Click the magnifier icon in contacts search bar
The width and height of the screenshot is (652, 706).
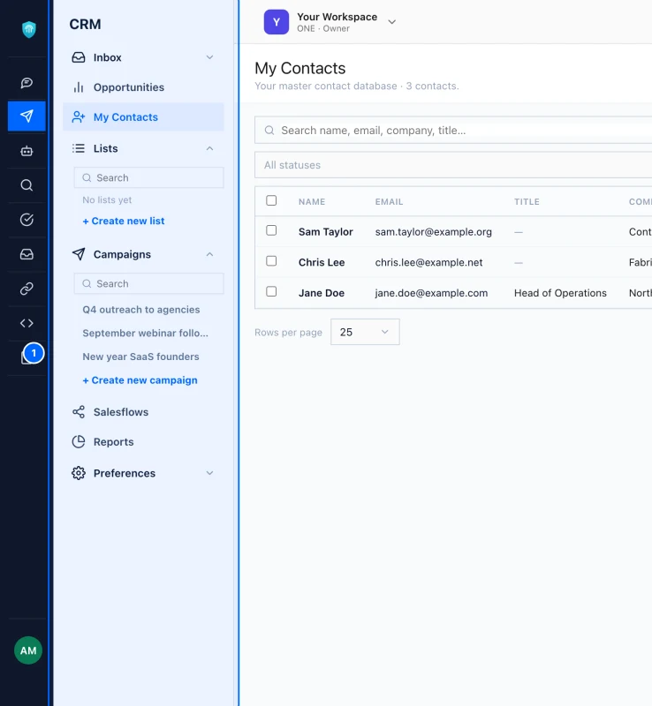click(x=269, y=130)
